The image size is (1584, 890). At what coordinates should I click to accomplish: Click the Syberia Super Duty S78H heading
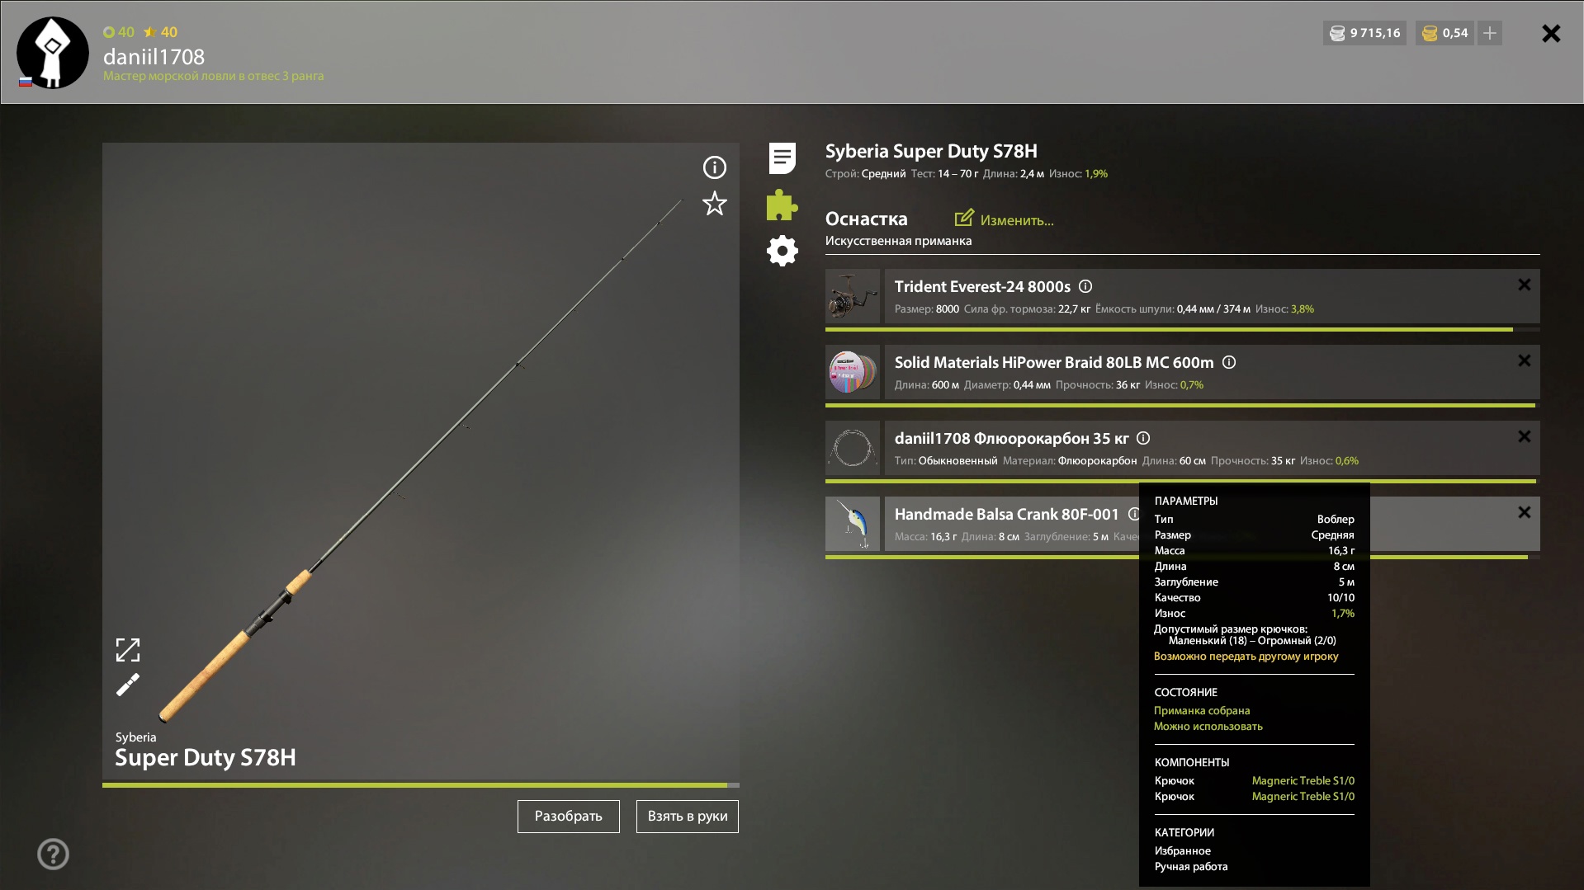pyautogui.click(x=931, y=151)
